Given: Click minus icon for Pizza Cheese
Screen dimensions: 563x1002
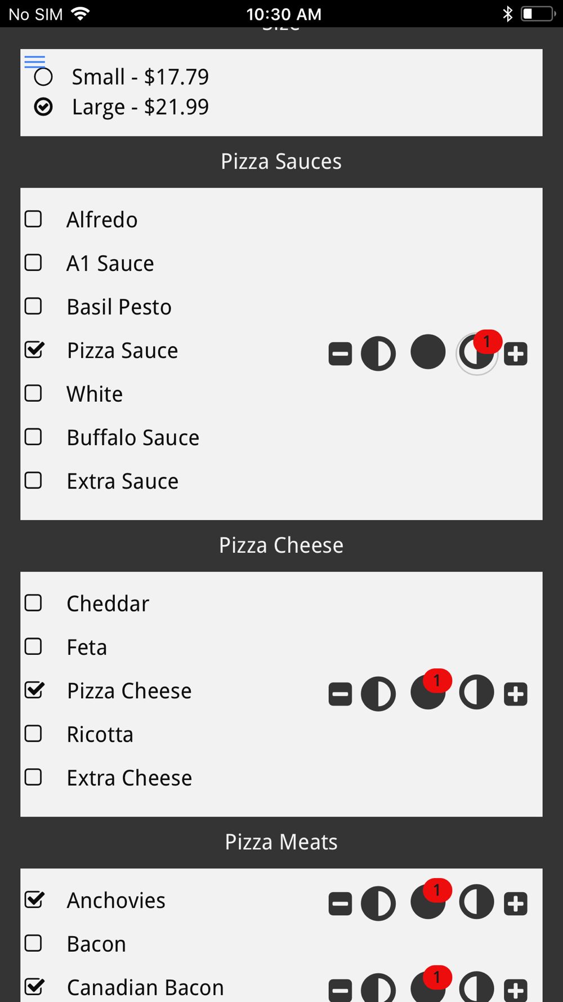Looking at the screenshot, I should coord(340,694).
